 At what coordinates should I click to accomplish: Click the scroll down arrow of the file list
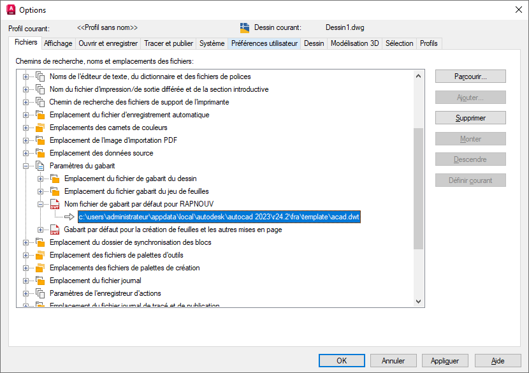pyautogui.click(x=419, y=302)
